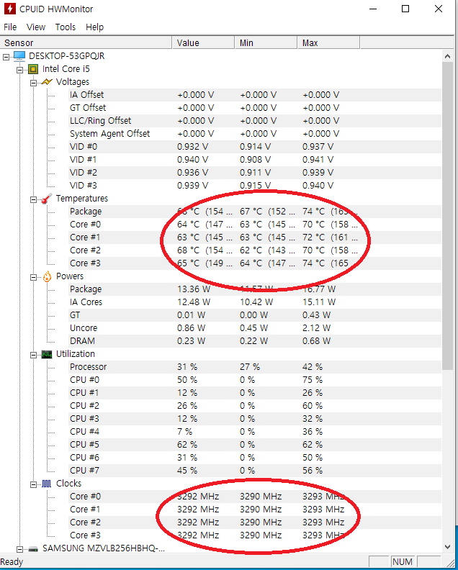Click the Value column header
Screen dimensions: 458x570
tap(203, 43)
